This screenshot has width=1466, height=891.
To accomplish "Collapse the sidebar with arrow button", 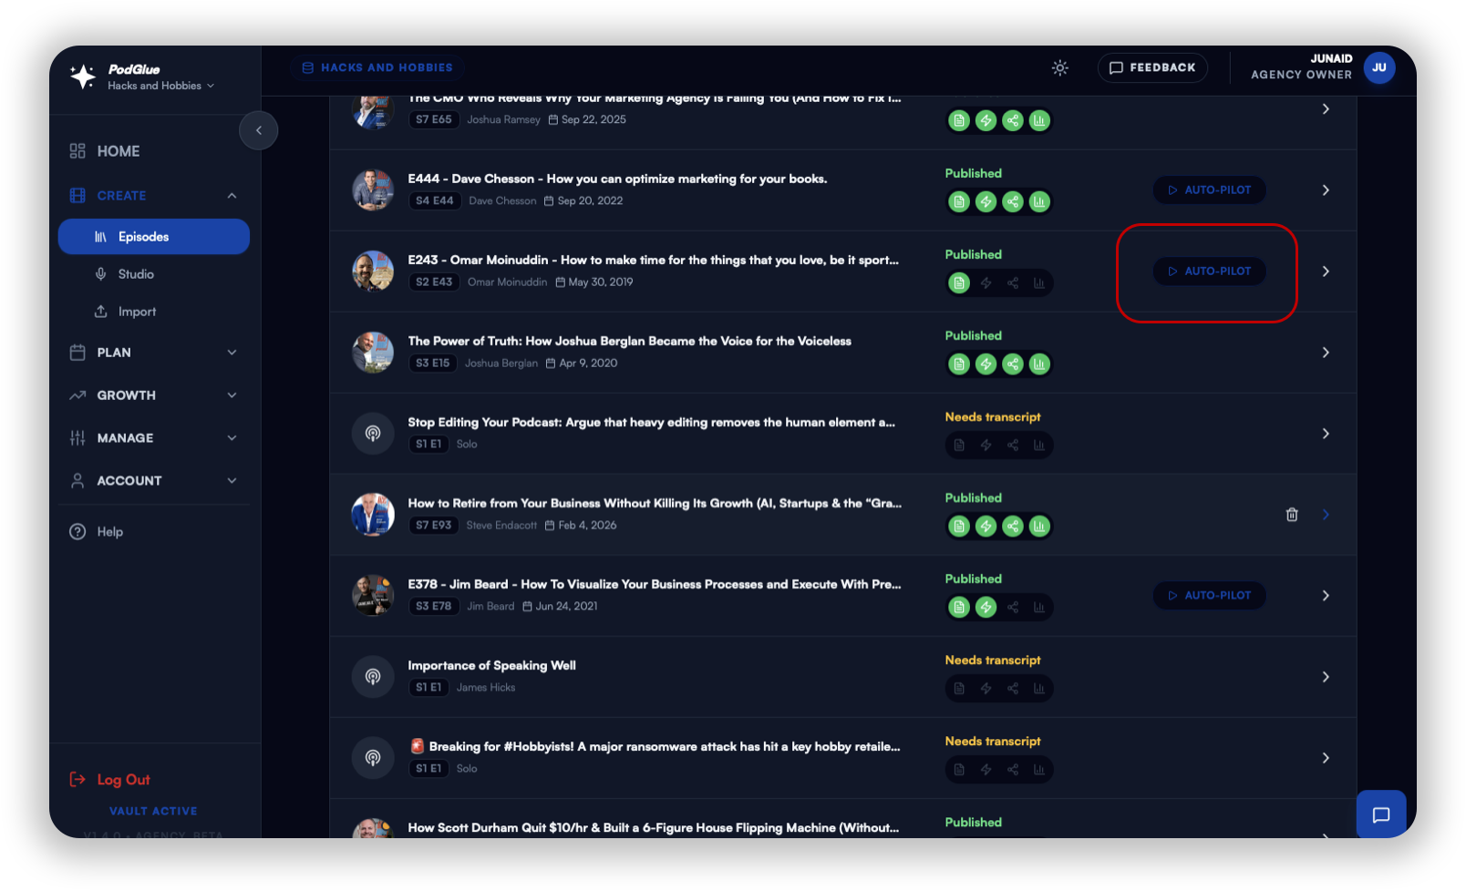I will click(x=258, y=131).
